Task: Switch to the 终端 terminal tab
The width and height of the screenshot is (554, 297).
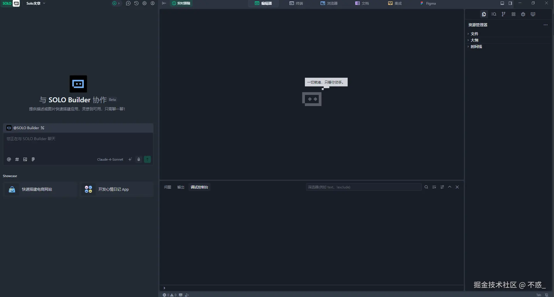Action: [296, 3]
